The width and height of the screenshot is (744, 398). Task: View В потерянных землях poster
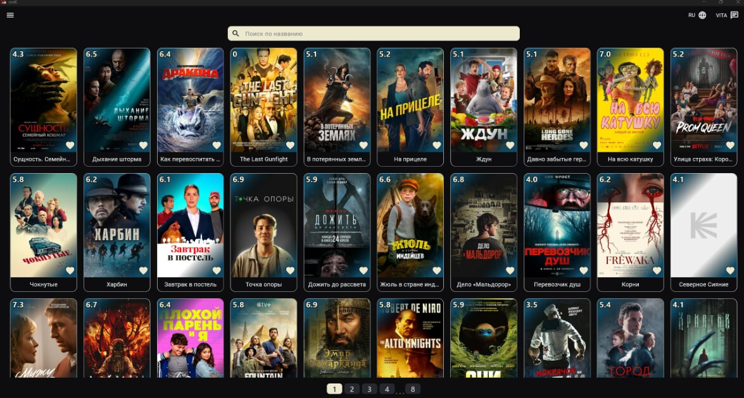pyautogui.click(x=337, y=100)
